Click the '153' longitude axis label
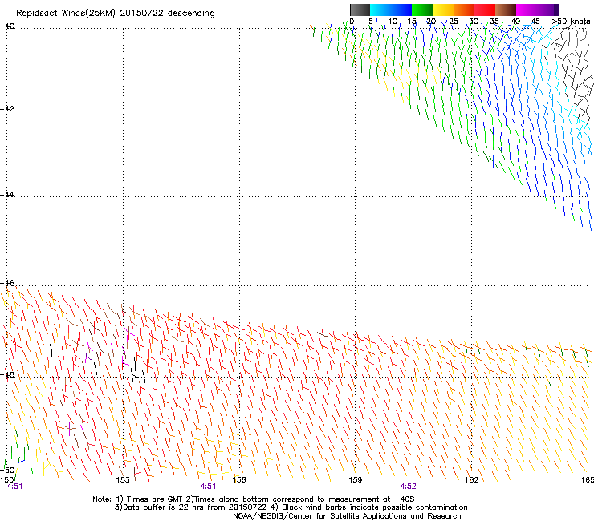 tap(123, 480)
